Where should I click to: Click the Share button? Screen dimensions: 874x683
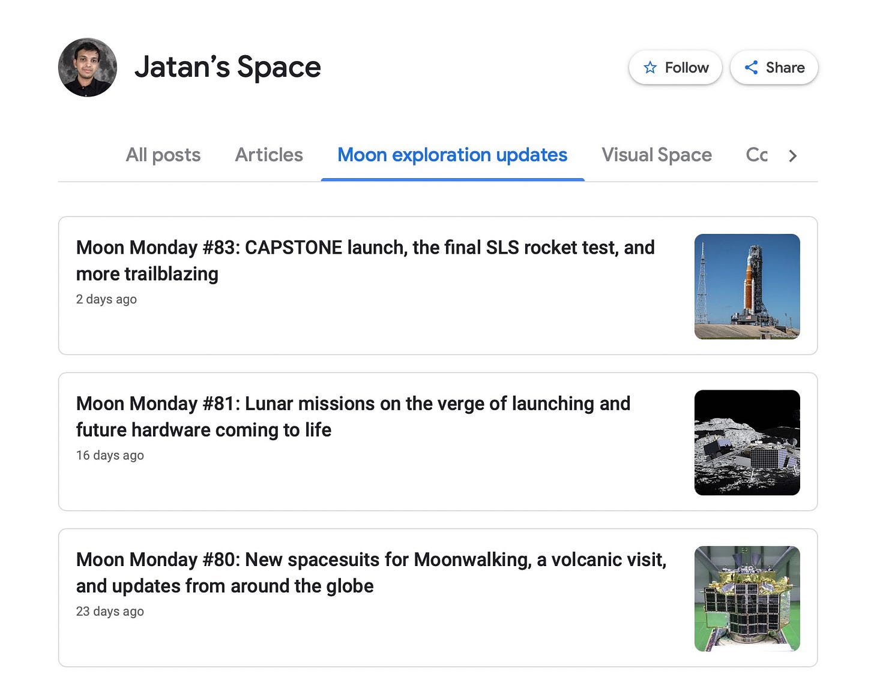pyautogui.click(x=774, y=68)
